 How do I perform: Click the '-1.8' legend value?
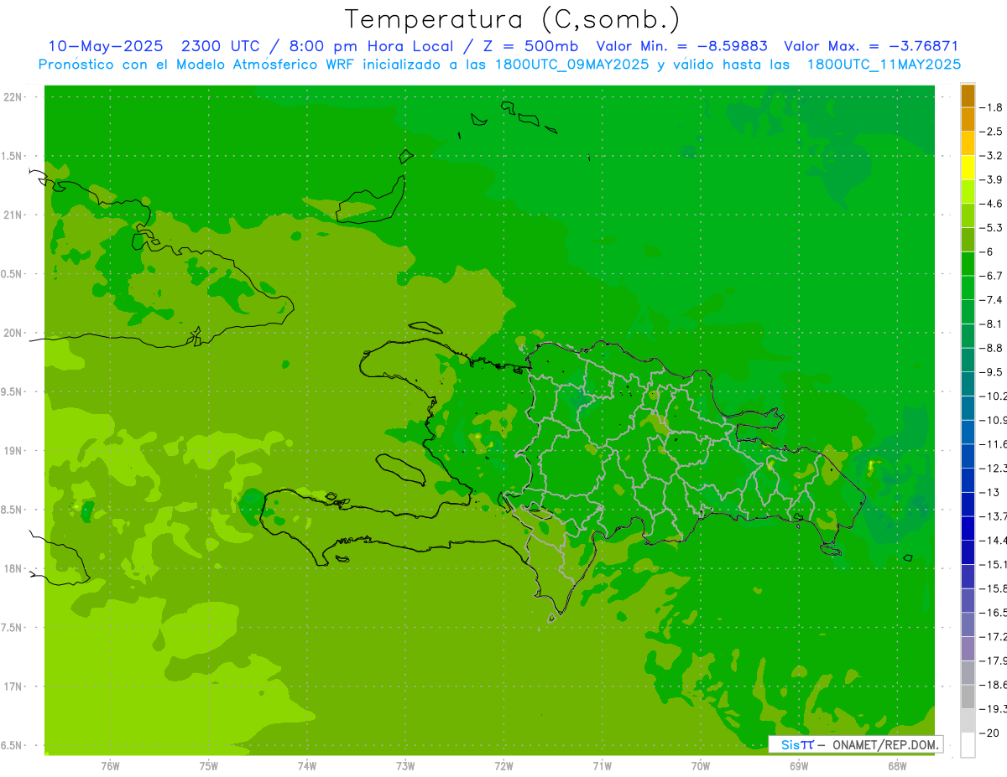(993, 107)
